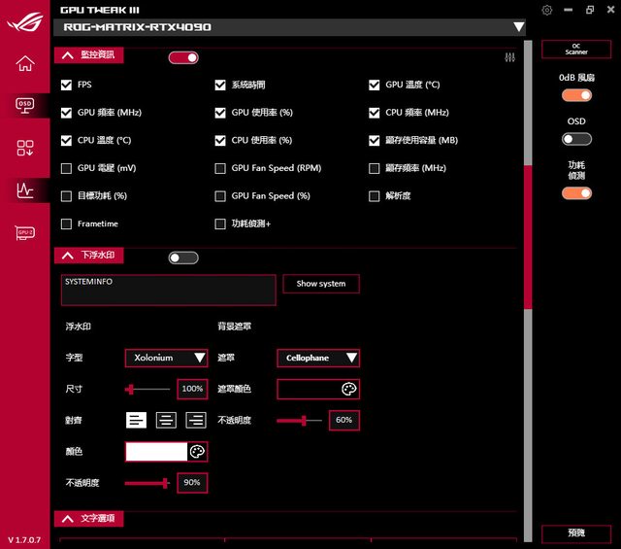Enable the Frametime checkbox

coord(66,223)
